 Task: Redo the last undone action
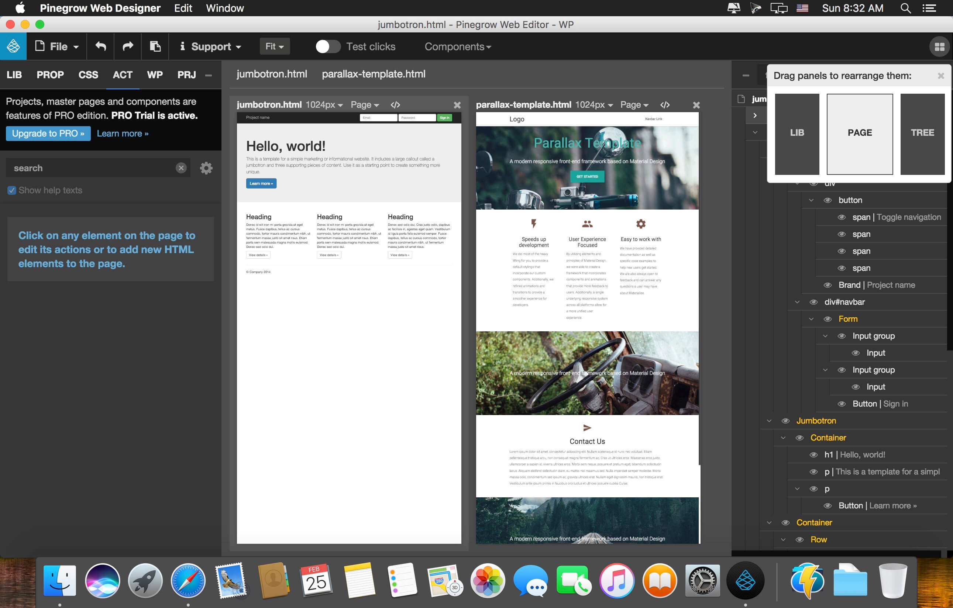128,46
